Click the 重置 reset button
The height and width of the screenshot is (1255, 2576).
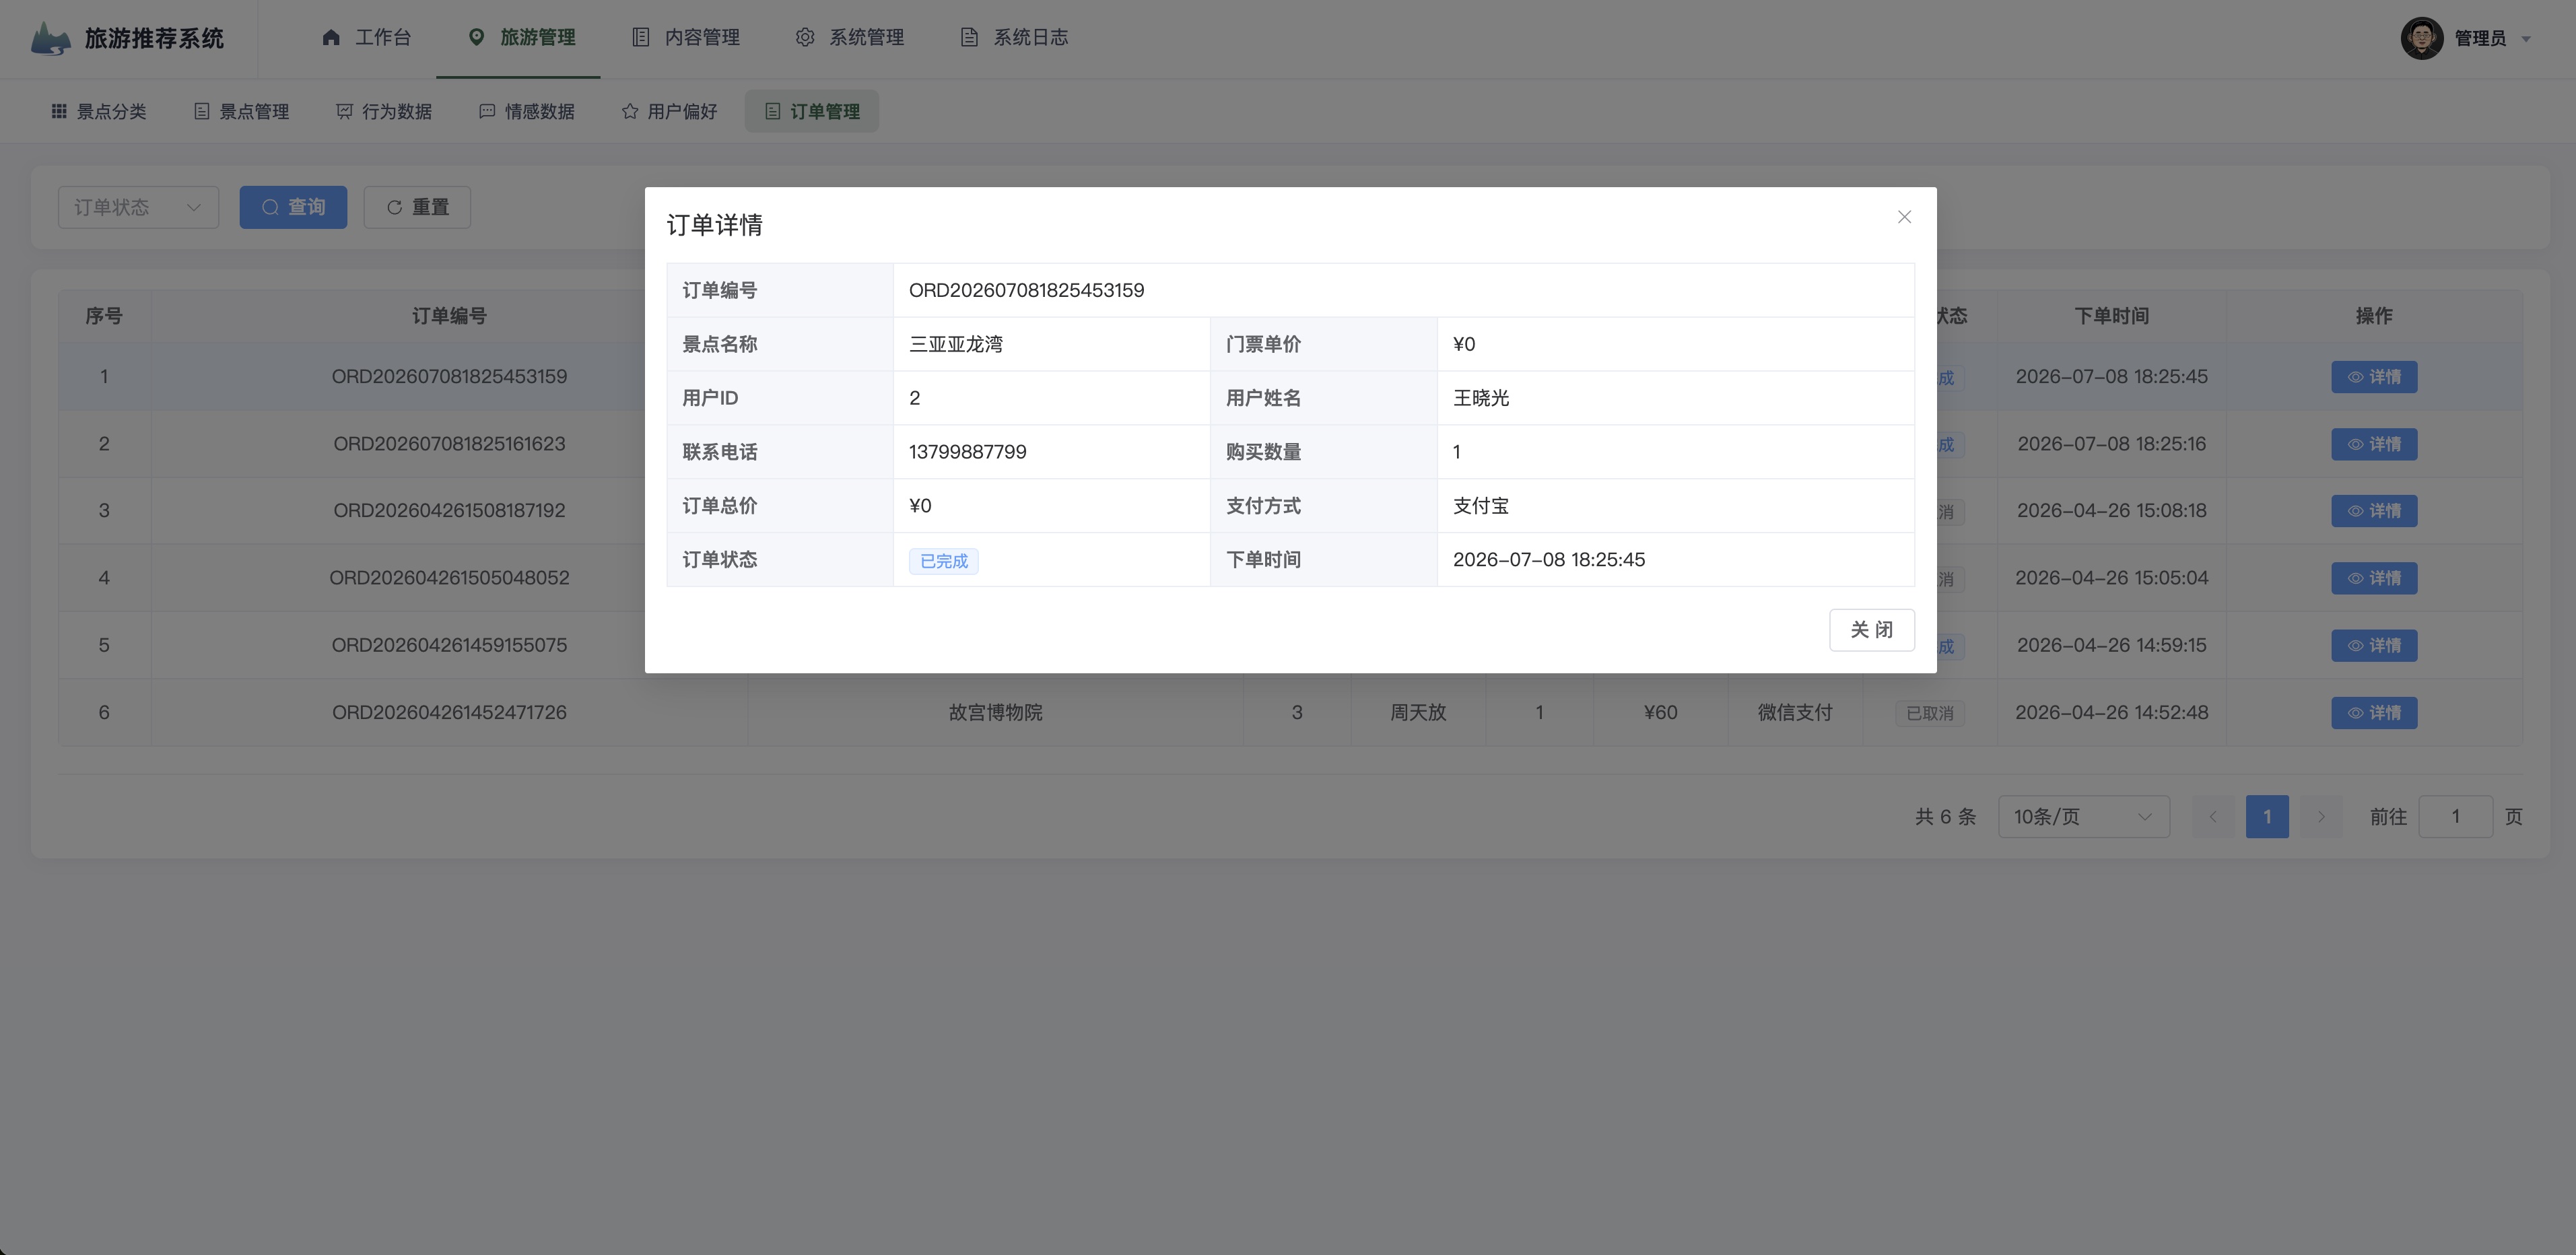(x=417, y=207)
